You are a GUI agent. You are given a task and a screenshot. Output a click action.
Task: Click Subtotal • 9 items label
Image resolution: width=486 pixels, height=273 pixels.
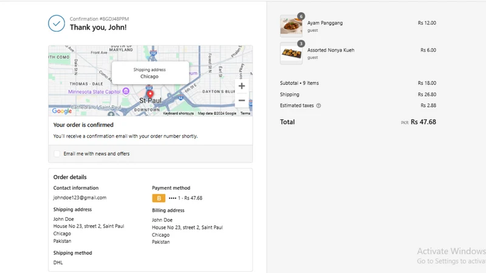click(x=299, y=83)
